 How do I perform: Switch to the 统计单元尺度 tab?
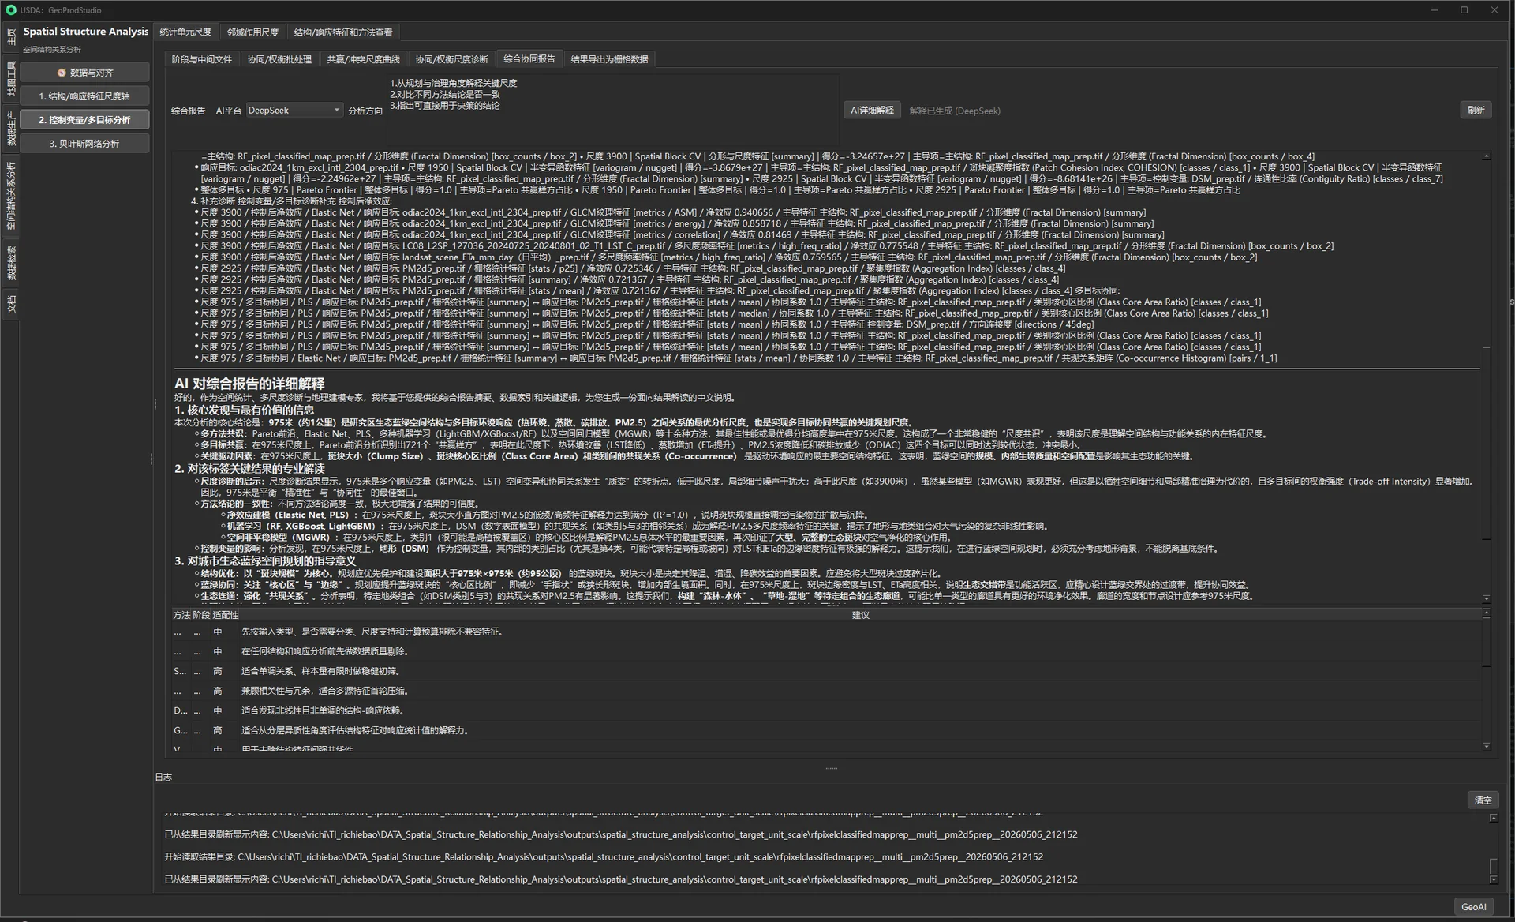point(185,32)
